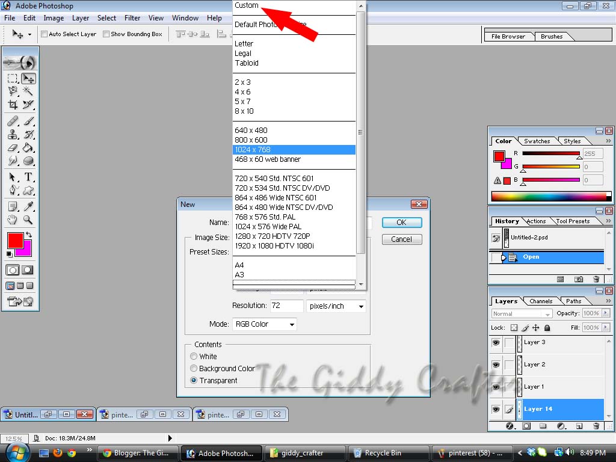Image resolution: width=616 pixels, height=462 pixels.
Task: Choose A4 preset size
Action: tap(294, 265)
